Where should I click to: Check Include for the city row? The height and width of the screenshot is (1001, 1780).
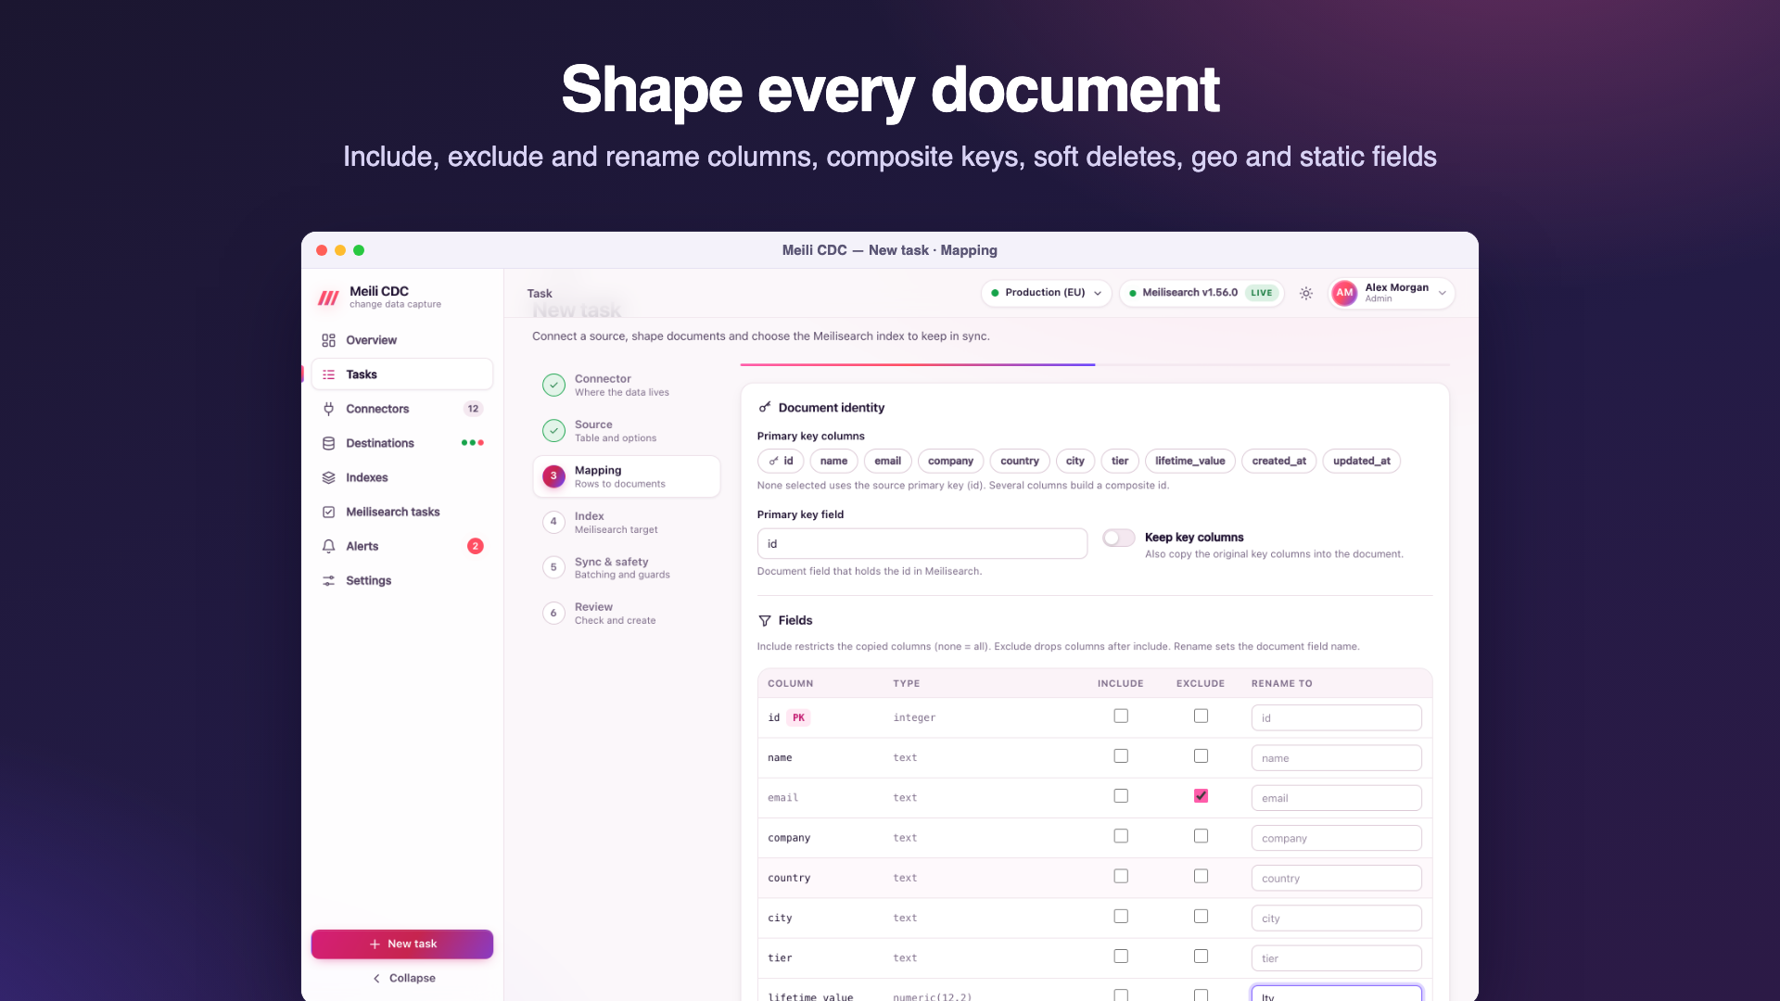1121,916
